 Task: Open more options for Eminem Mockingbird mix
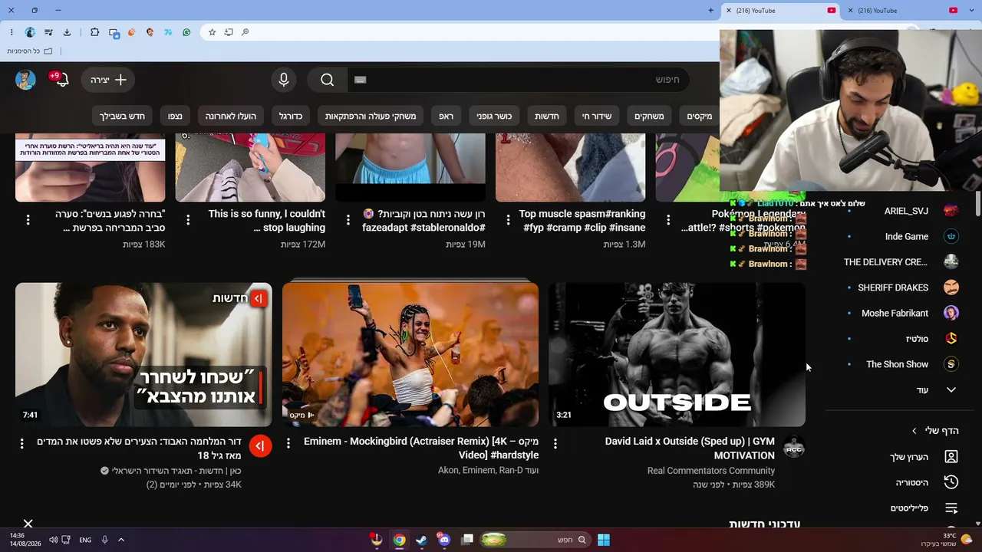[288, 443]
